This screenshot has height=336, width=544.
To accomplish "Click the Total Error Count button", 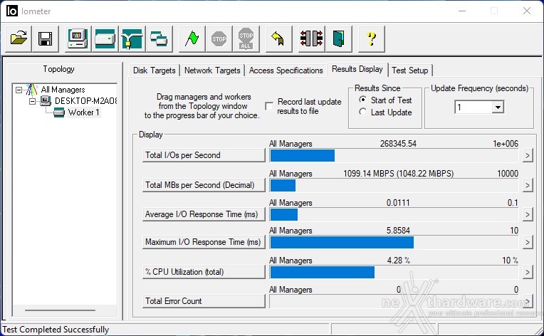I will click(204, 301).
